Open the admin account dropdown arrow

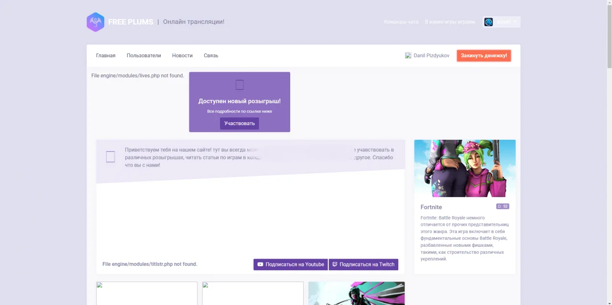[x=515, y=22]
